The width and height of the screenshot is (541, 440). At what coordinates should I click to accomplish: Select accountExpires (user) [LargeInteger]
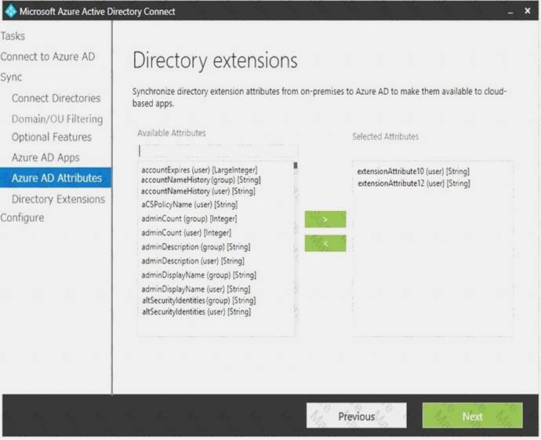tap(199, 169)
